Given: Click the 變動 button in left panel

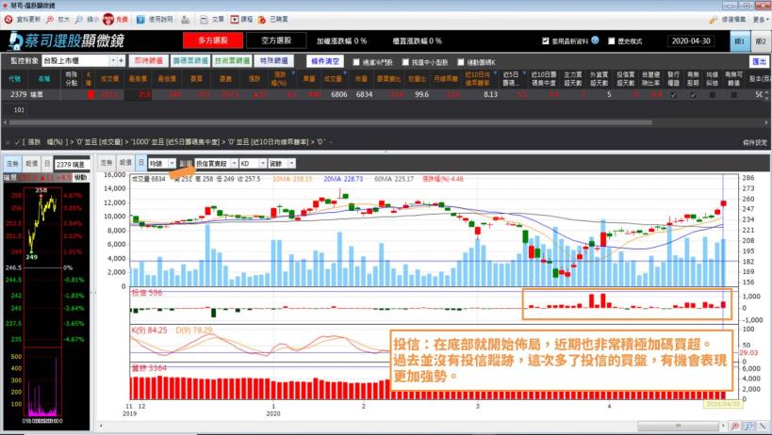Looking at the screenshot, I should (x=81, y=177).
